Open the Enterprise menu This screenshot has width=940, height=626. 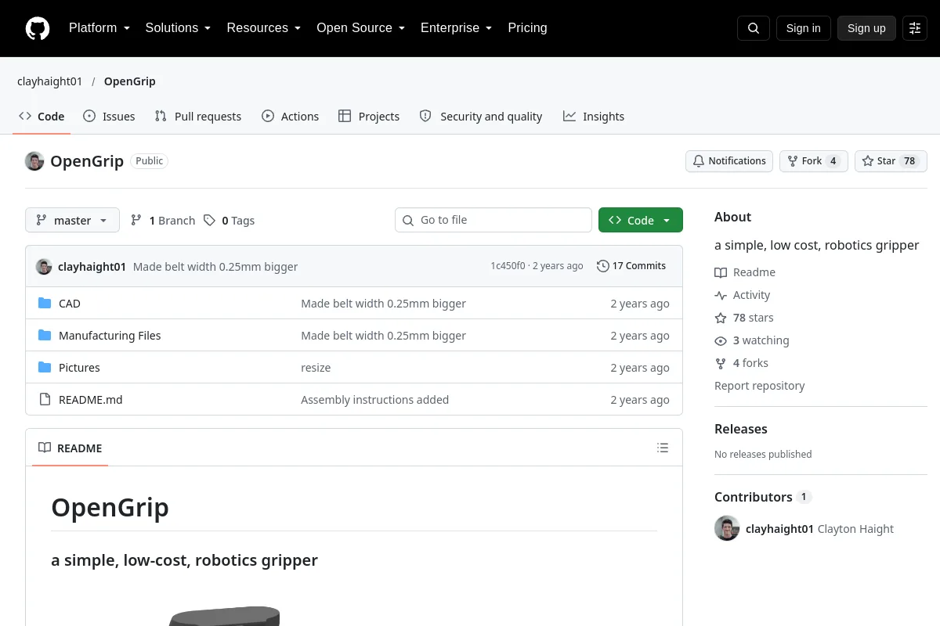pos(456,28)
